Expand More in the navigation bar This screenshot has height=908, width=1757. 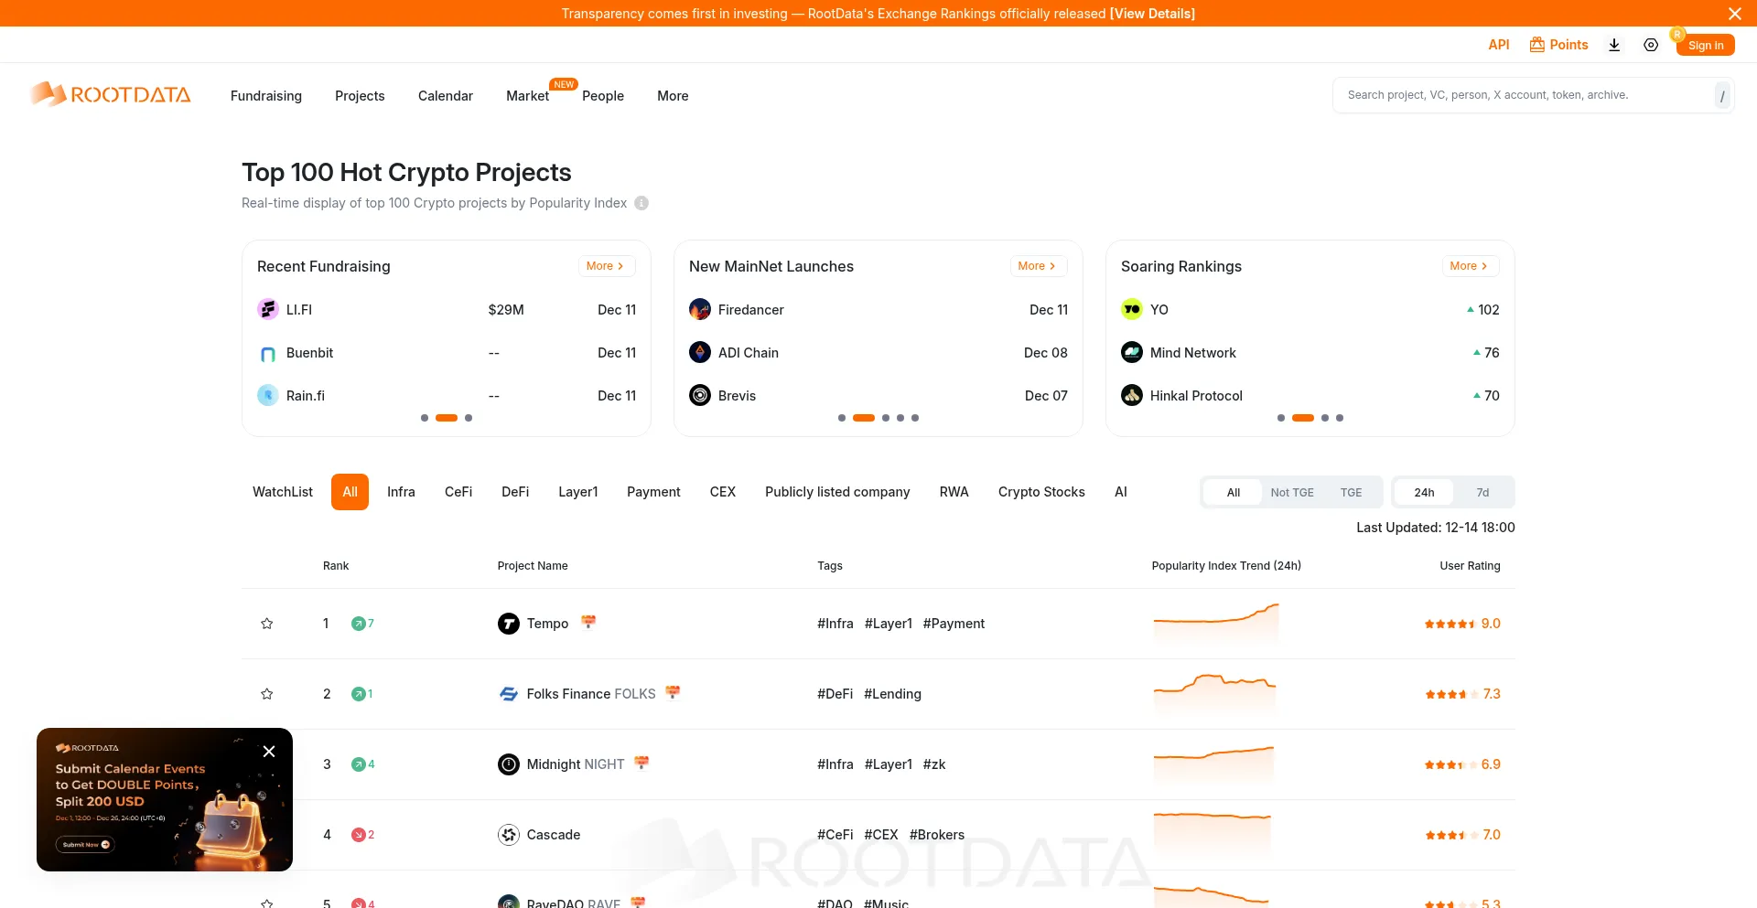[x=672, y=96]
